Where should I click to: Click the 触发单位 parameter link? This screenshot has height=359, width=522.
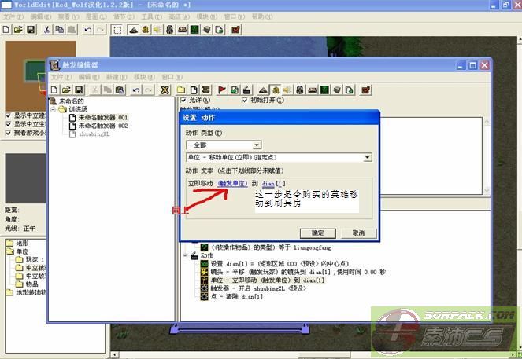pos(232,183)
